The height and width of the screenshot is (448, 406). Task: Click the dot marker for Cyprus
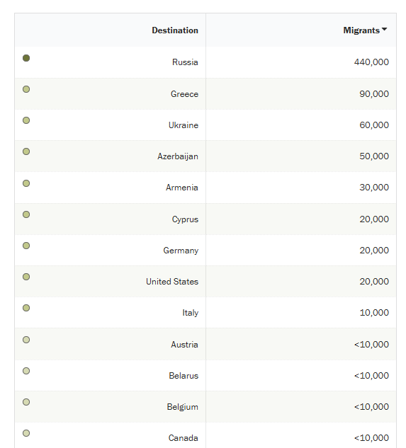tap(26, 214)
